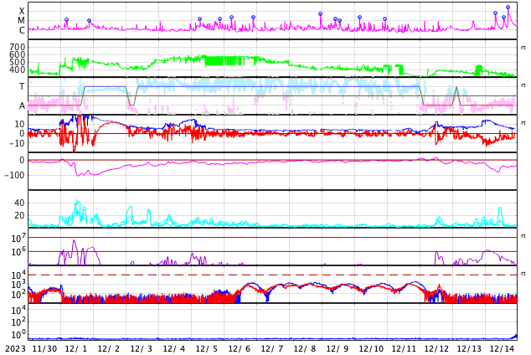Click the 500 axis value
The image size is (531, 355).
[18, 62]
